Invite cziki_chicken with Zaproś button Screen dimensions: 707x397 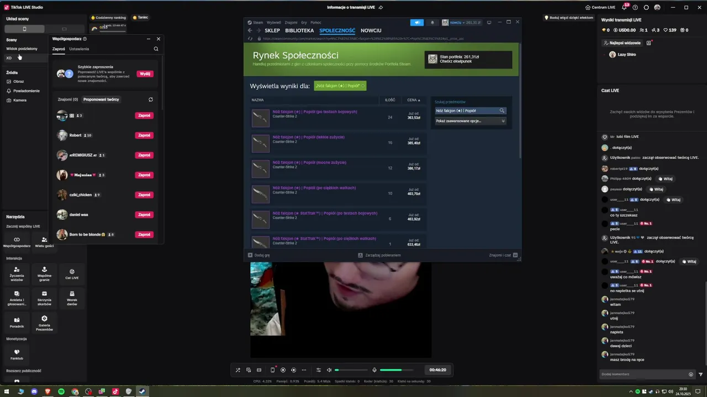(144, 195)
